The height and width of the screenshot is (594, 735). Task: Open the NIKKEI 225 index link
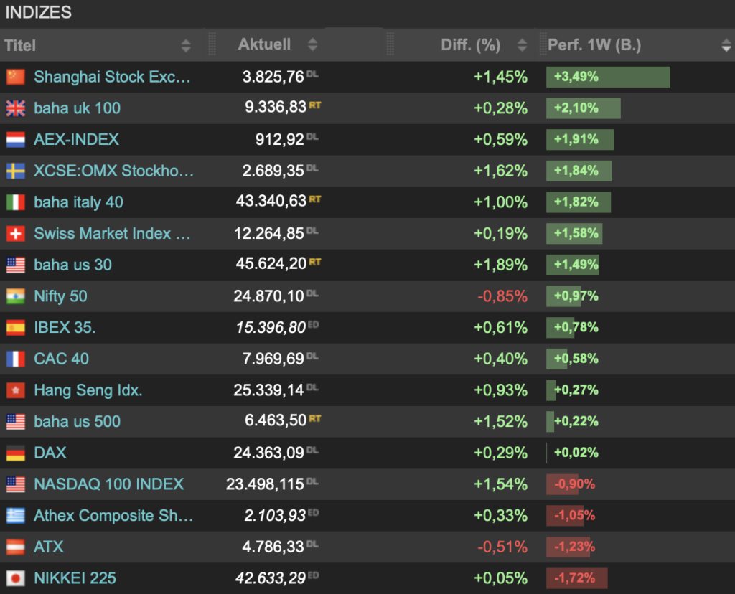coord(75,578)
